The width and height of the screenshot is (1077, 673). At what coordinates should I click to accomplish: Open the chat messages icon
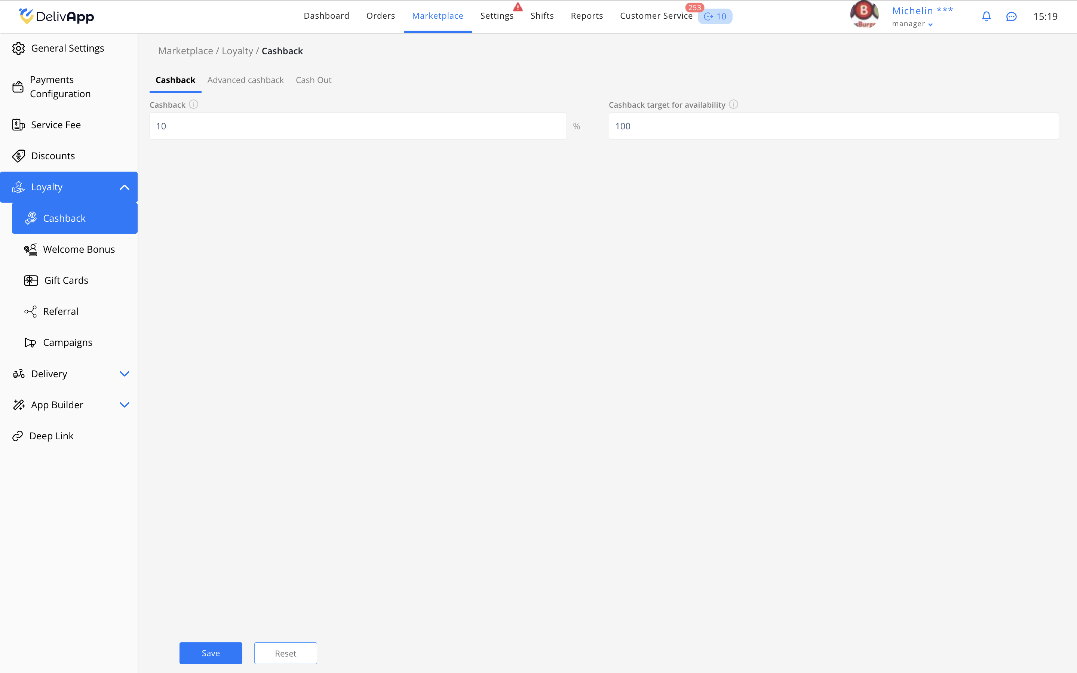[x=1011, y=16]
